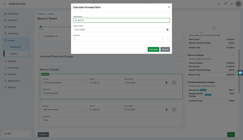Collapse Prorated 2nd Month Charges panel

233,82
